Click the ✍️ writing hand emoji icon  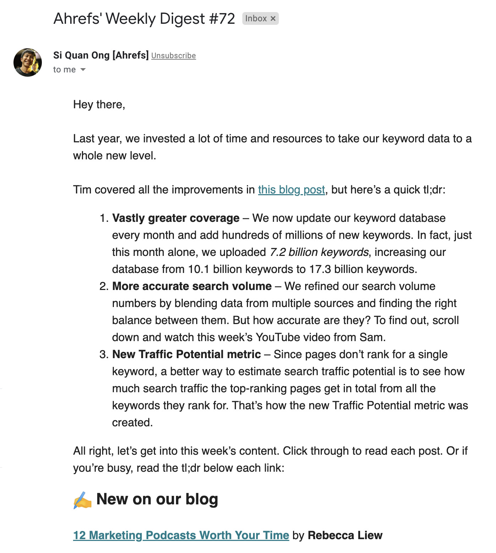[x=82, y=499]
